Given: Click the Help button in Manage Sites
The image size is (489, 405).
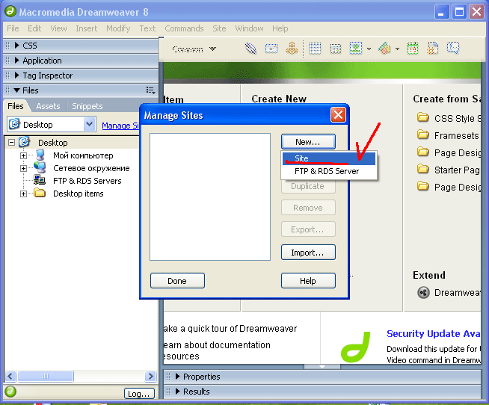Looking at the screenshot, I should [x=308, y=281].
